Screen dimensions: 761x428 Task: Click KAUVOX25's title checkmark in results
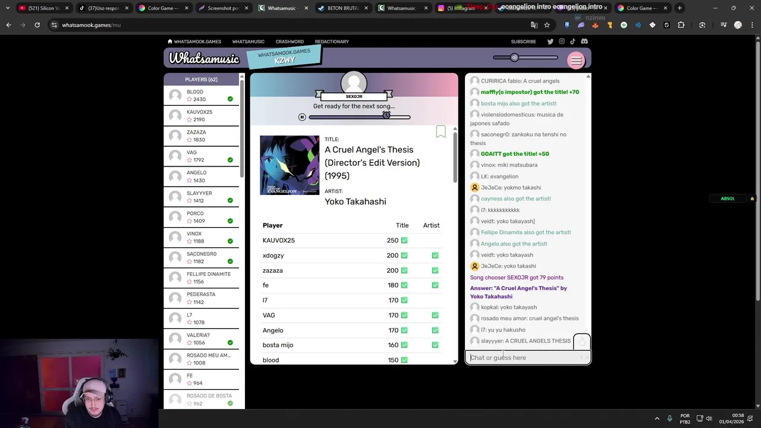click(x=404, y=240)
